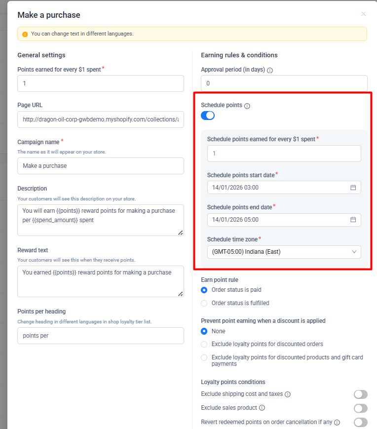
Task: Turn on Exclude sales product toggle
Action: click(x=361, y=408)
